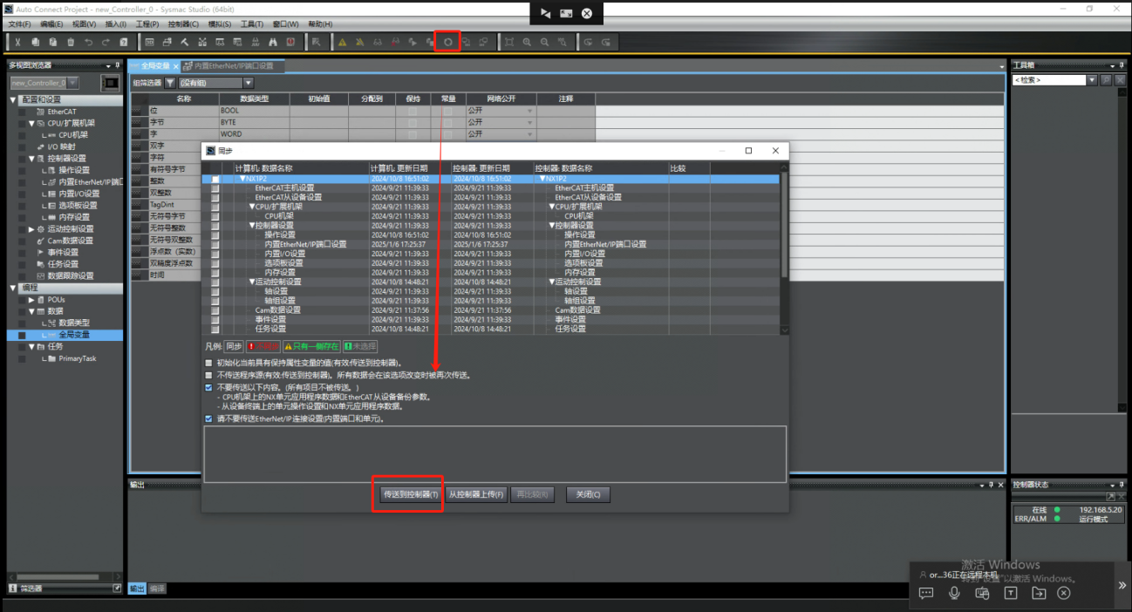Uncheck 请不要传送EtherNet/IP连接设置 checkbox
The image size is (1132, 612).
[208, 418]
